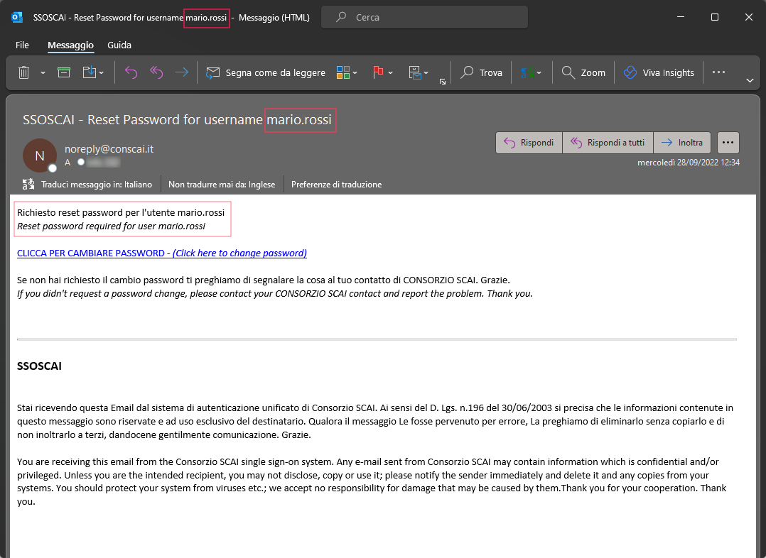Click the toolbar Reply arrow icon

[x=131, y=72]
